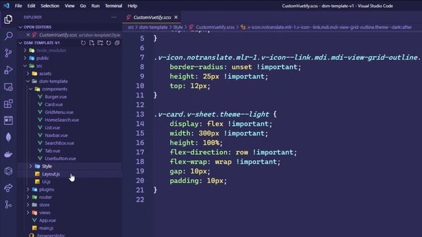Click the Explorer more actions ellipsis
Screen dimensions: 422x237
(x=113, y=17)
